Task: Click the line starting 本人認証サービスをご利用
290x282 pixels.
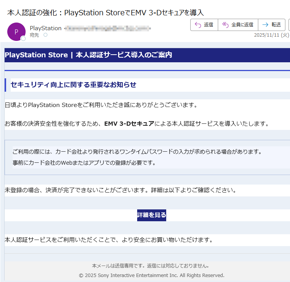Action: tap(109, 240)
